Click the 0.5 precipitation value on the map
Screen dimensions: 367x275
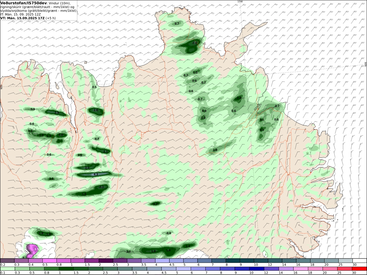click(94, 87)
